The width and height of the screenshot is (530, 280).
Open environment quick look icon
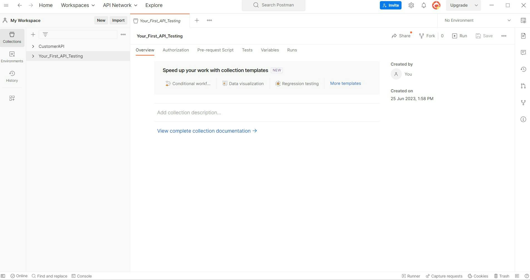click(523, 20)
